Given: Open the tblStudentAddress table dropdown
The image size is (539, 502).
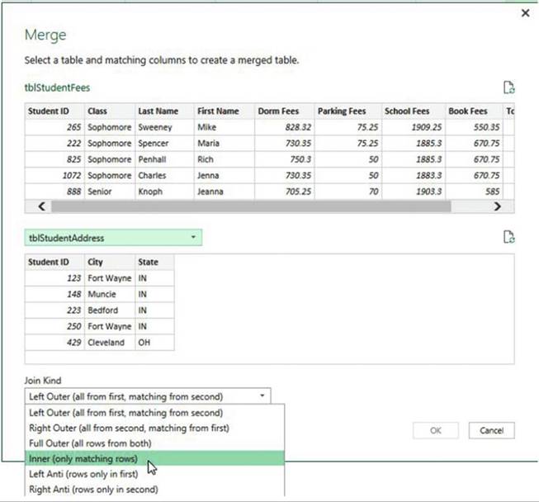Looking at the screenshot, I should 193,238.
